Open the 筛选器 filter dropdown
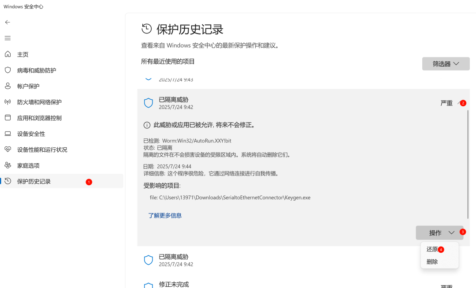 coord(446,64)
